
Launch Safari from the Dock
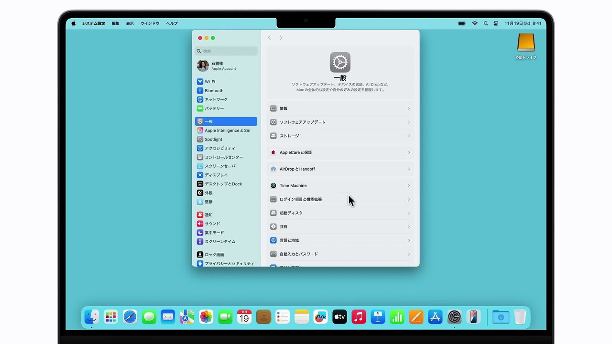pyautogui.click(x=130, y=317)
